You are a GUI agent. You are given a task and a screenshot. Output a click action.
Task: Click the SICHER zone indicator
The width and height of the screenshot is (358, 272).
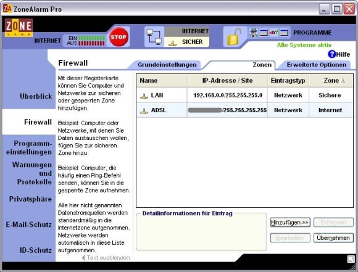point(187,42)
